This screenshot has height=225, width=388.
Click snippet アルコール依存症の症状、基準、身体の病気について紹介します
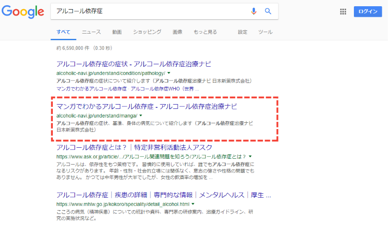pos(155,126)
